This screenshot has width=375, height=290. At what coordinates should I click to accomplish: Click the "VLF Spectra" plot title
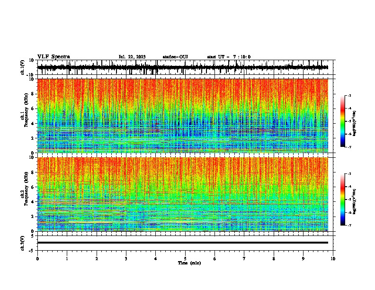54,56
